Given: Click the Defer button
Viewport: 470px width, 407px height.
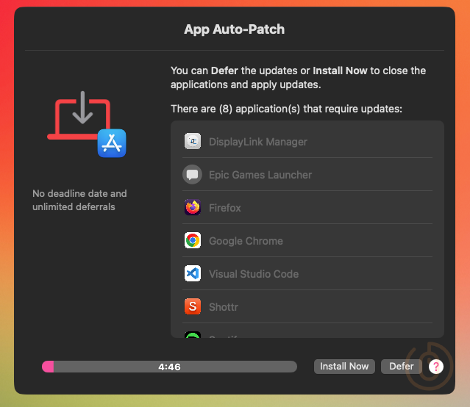Looking at the screenshot, I should point(402,367).
